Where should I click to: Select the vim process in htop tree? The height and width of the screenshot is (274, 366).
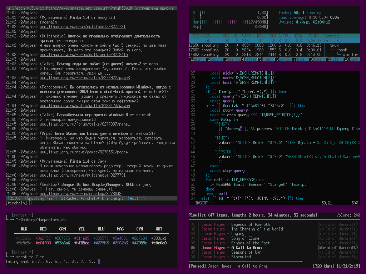click(x=274, y=55)
